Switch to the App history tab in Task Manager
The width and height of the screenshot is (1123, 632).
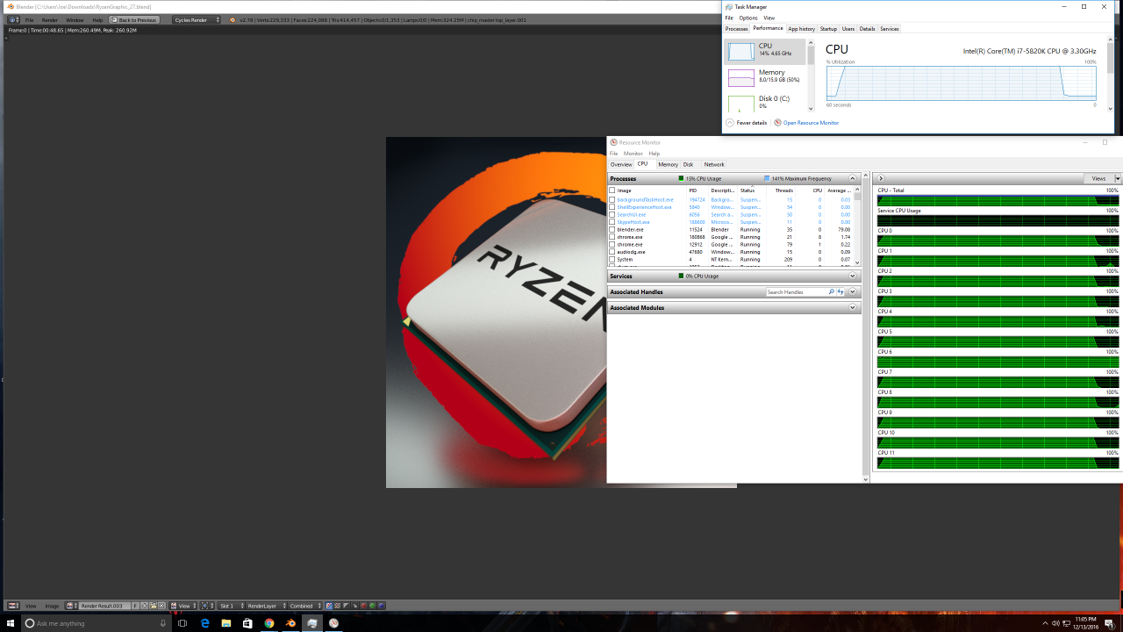tap(801, 29)
